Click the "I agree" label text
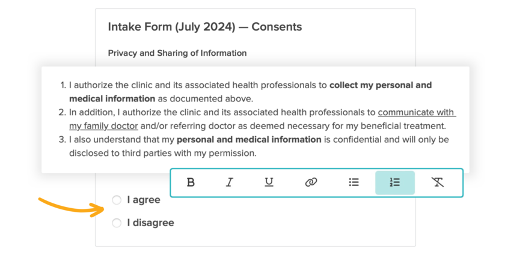 click(144, 200)
